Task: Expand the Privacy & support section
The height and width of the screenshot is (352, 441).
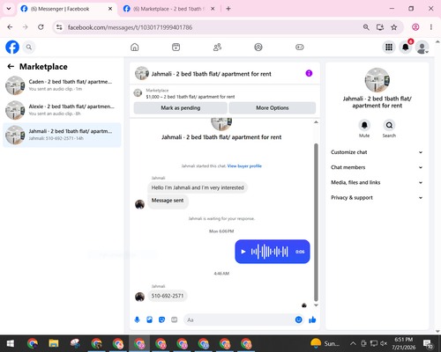Action: (377, 198)
